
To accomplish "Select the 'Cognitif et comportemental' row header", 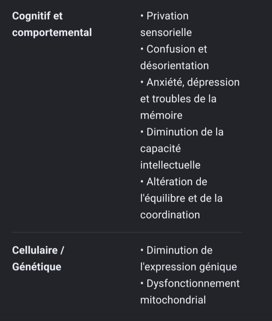I will tap(52, 24).
